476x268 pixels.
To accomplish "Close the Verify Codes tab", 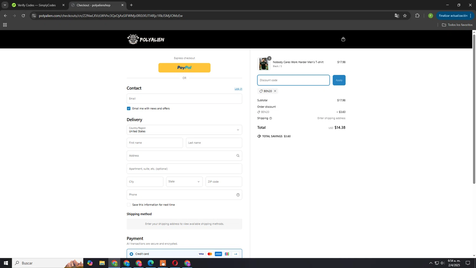I will (63, 5).
